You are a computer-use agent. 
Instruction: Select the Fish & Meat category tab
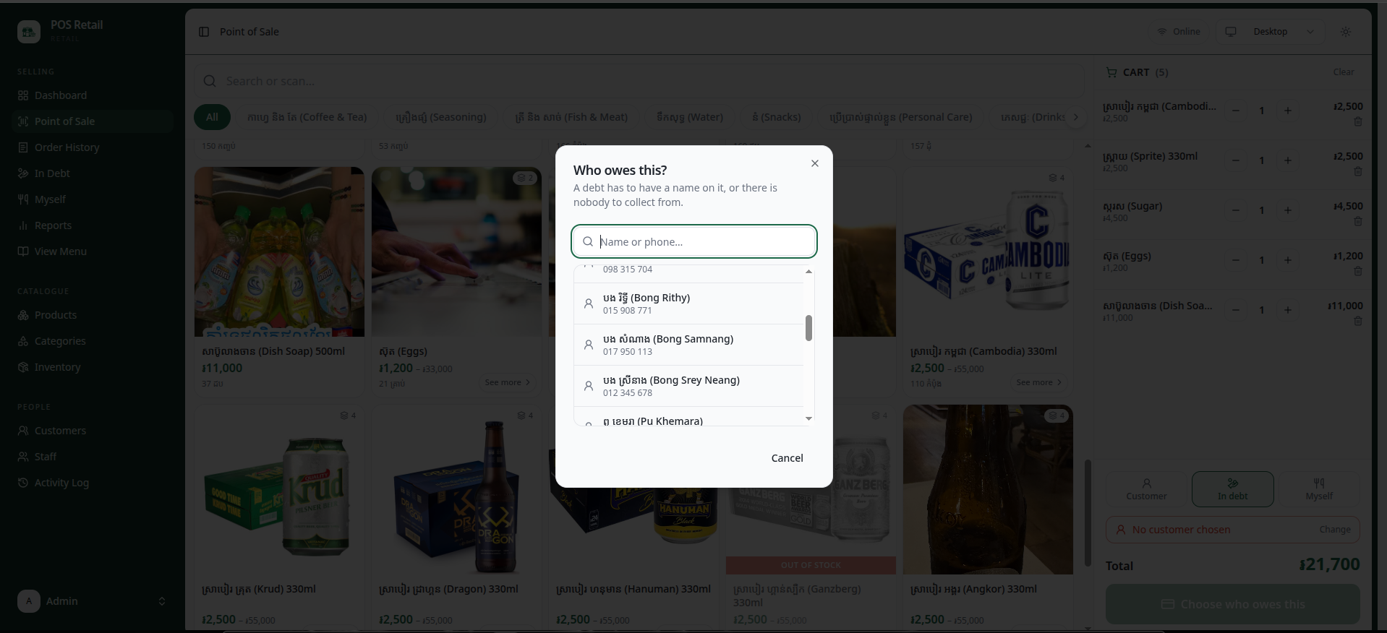pyautogui.click(x=571, y=117)
